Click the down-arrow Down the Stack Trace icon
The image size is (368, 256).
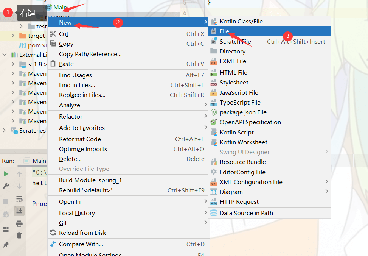click(19, 186)
